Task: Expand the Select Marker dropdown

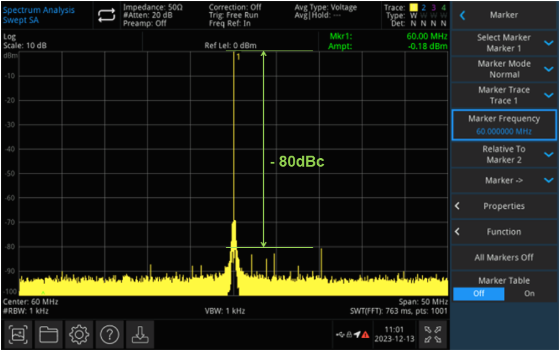Action: pos(504,43)
